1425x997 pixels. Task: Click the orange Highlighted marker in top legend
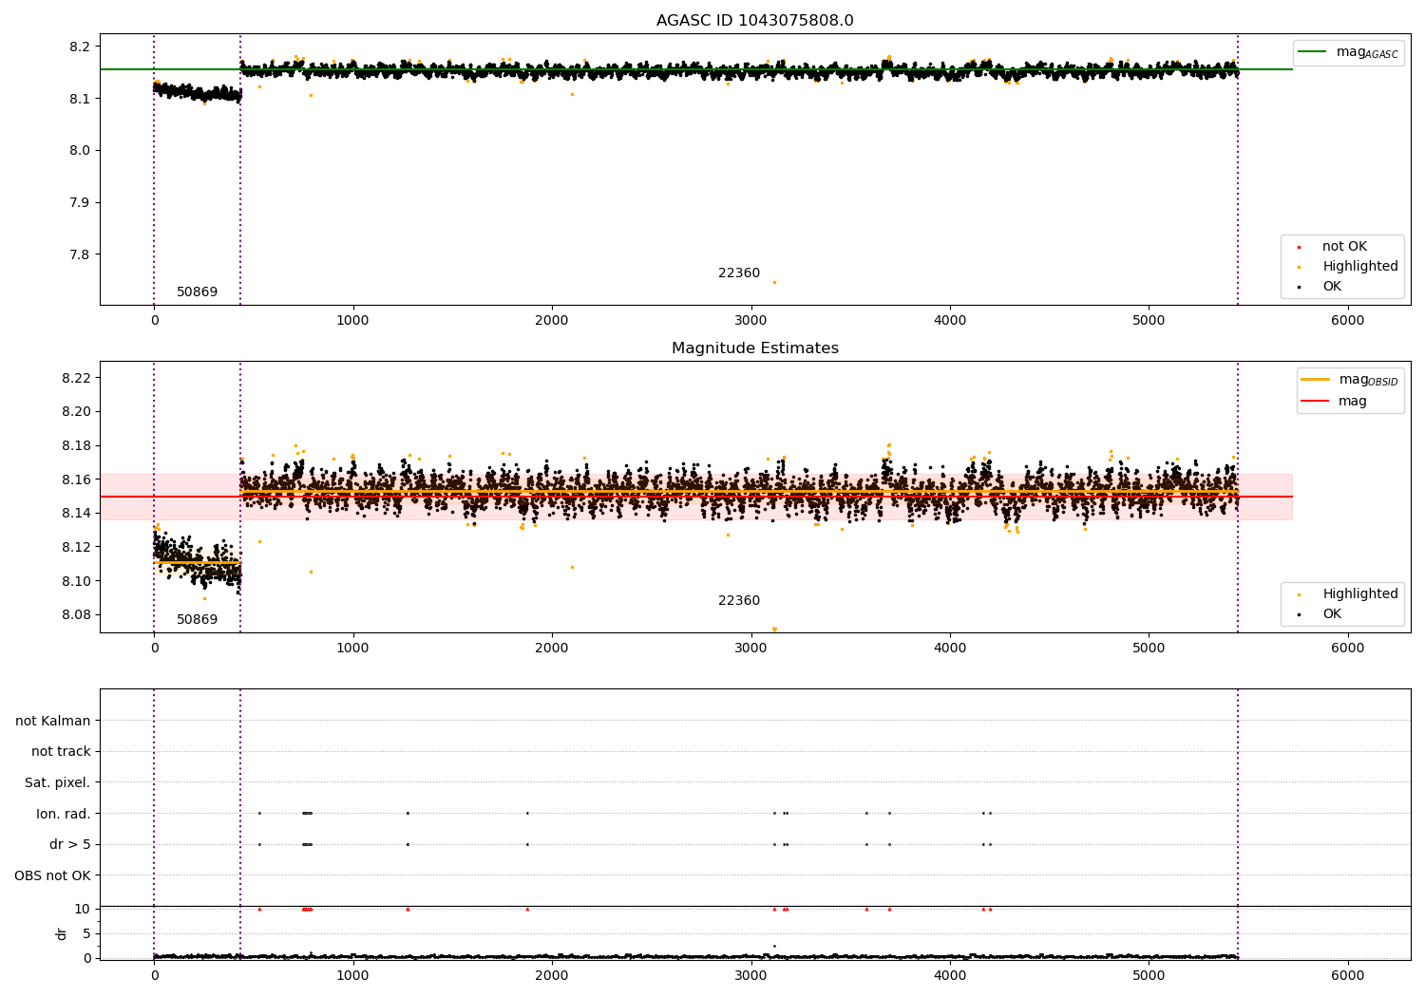[x=1299, y=267]
